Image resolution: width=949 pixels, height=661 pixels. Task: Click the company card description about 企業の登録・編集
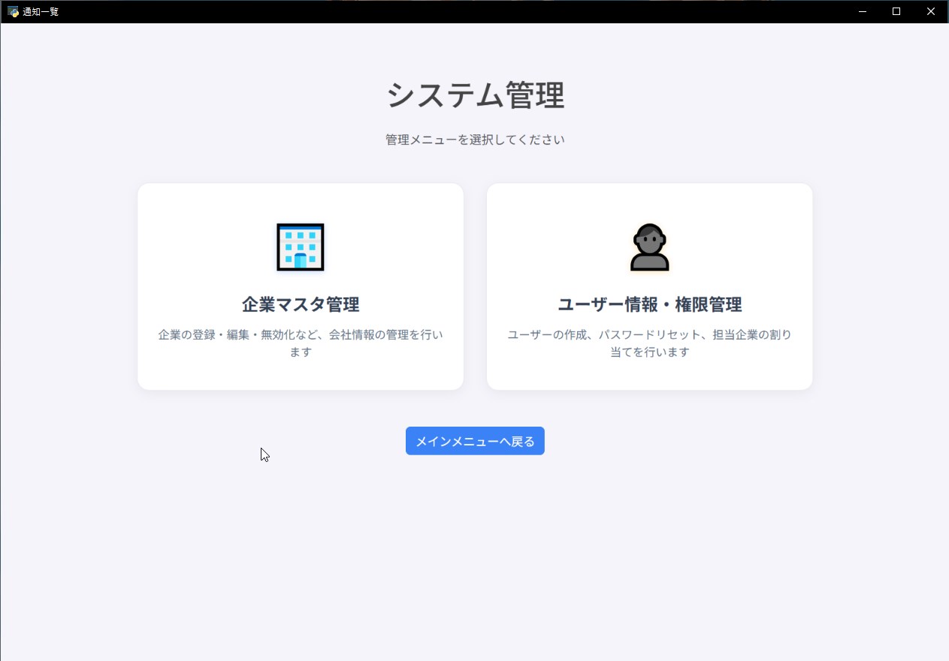click(300, 343)
